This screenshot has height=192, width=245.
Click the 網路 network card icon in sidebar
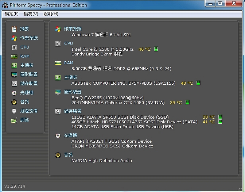tap(14, 120)
